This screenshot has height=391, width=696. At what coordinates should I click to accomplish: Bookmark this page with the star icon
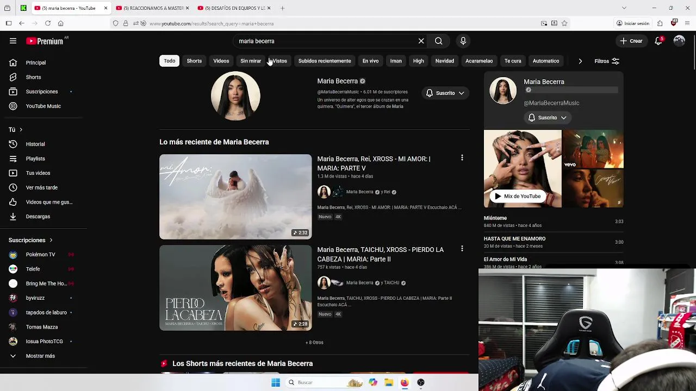tap(564, 23)
